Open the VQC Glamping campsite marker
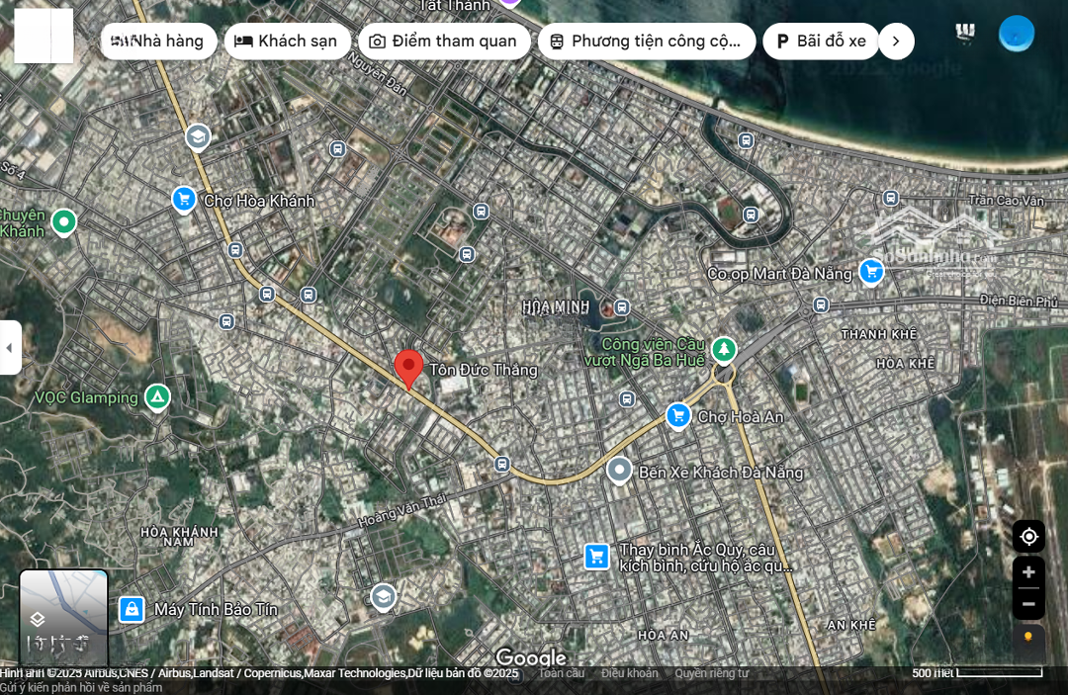 (x=156, y=397)
